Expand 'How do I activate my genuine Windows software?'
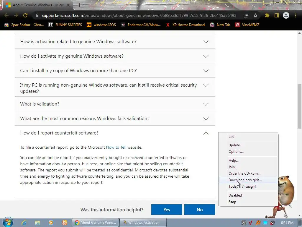Screen dimensions: 302x227 tap(115, 56)
